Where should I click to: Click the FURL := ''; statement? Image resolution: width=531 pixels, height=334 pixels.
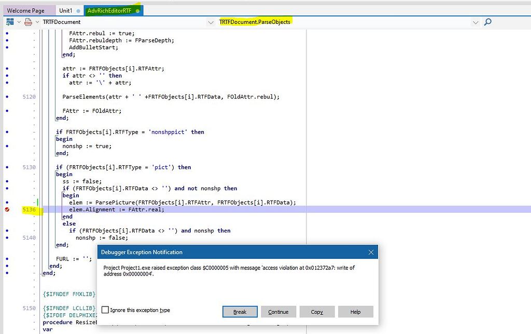tap(74, 259)
